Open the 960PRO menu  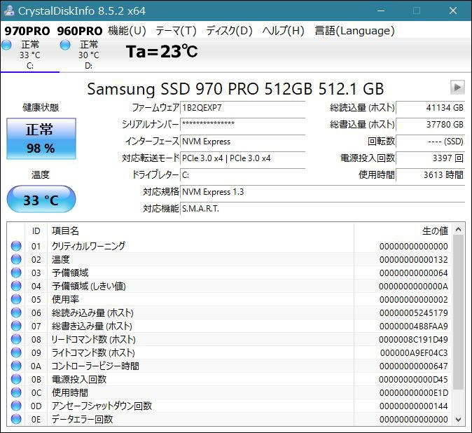pos(80,31)
